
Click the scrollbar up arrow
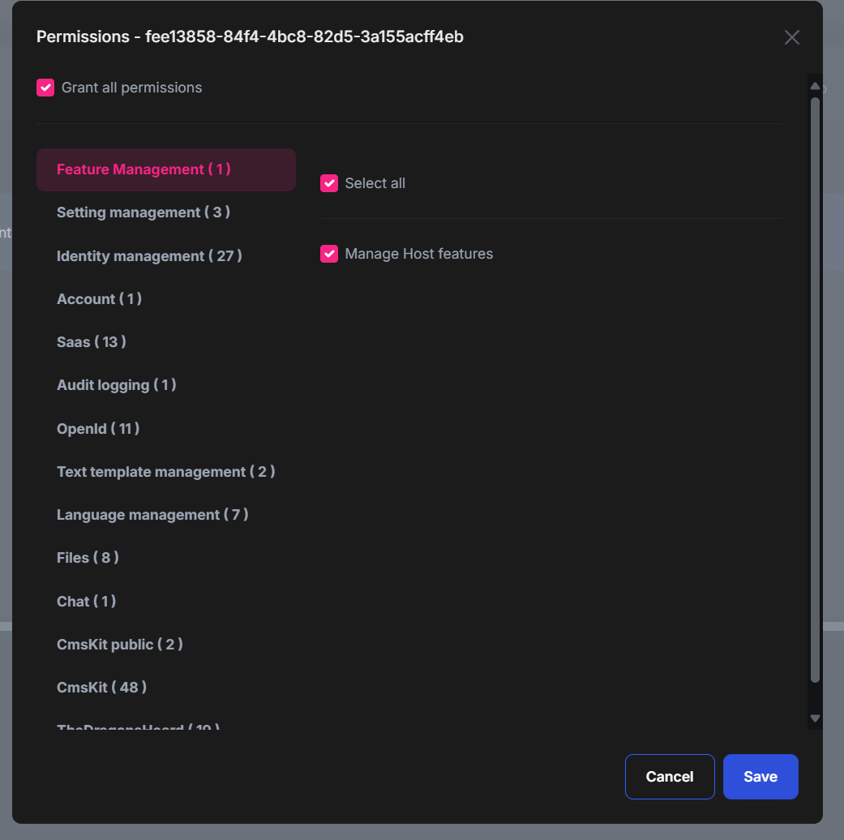pyautogui.click(x=816, y=87)
